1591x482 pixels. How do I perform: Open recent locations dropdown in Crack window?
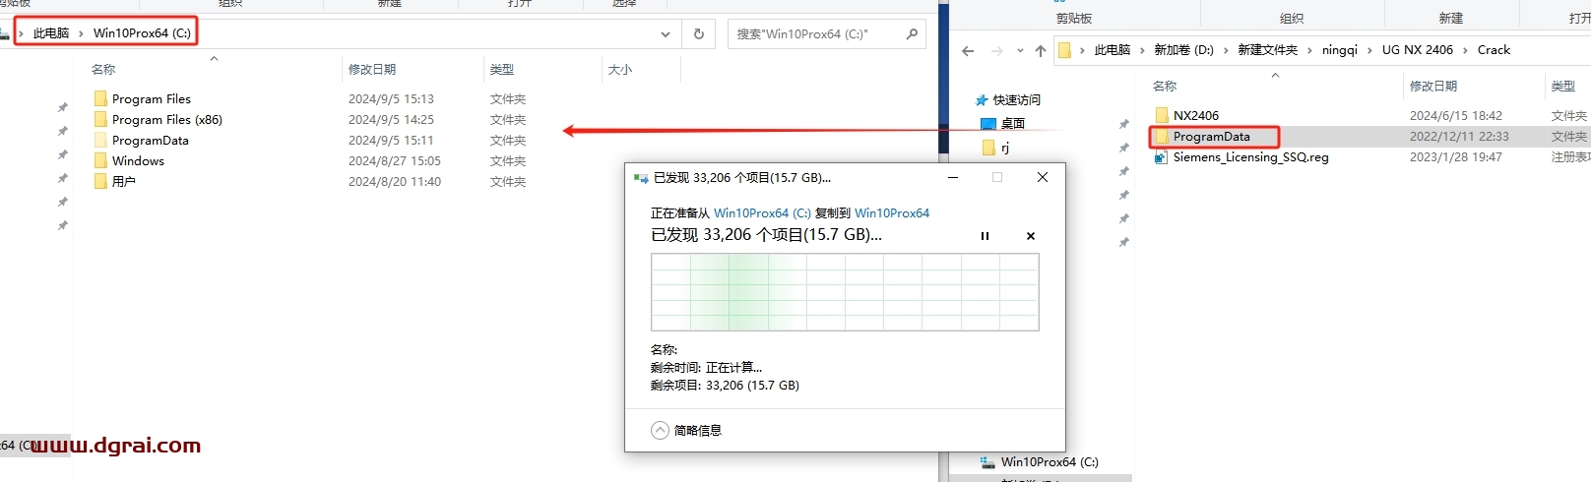pos(1019,50)
